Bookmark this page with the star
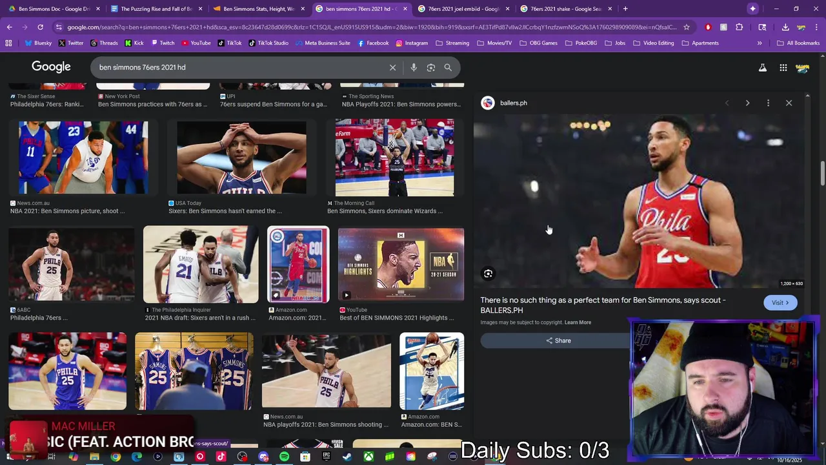The height and width of the screenshot is (465, 826). (x=686, y=27)
